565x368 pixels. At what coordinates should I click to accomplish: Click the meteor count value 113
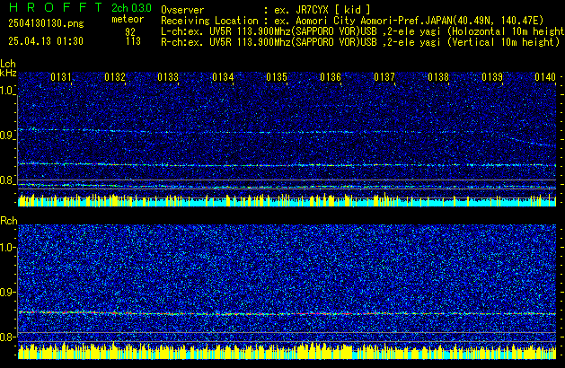pyautogui.click(x=133, y=41)
